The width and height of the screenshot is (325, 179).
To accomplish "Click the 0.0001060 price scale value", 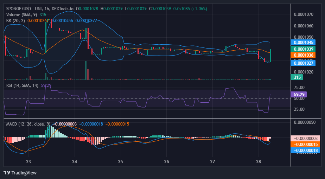I will coord(304,26).
